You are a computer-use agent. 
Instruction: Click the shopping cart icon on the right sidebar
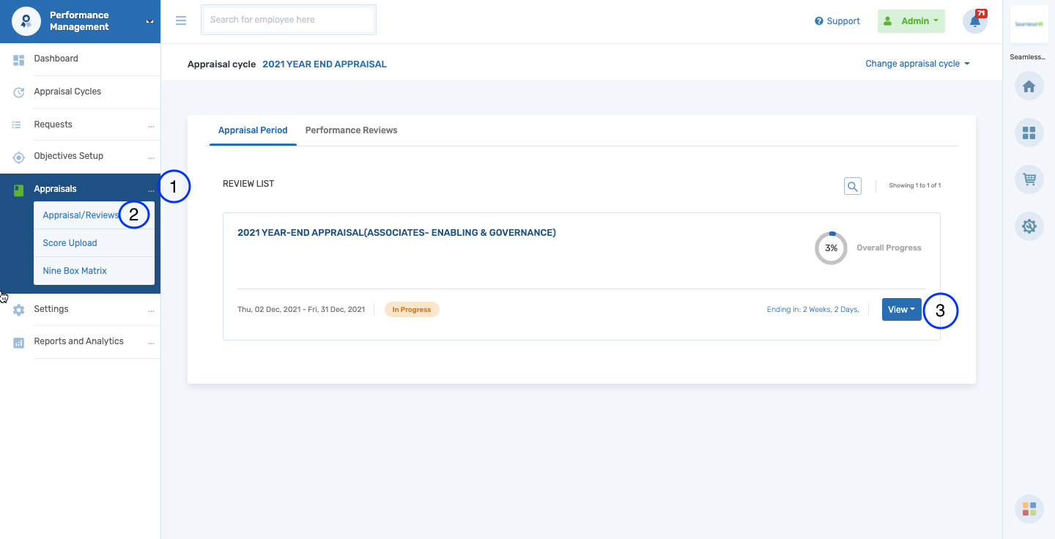pos(1029,179)
